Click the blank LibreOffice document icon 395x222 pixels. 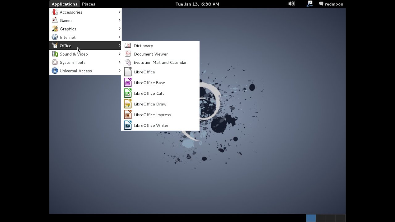pos(128,72)
